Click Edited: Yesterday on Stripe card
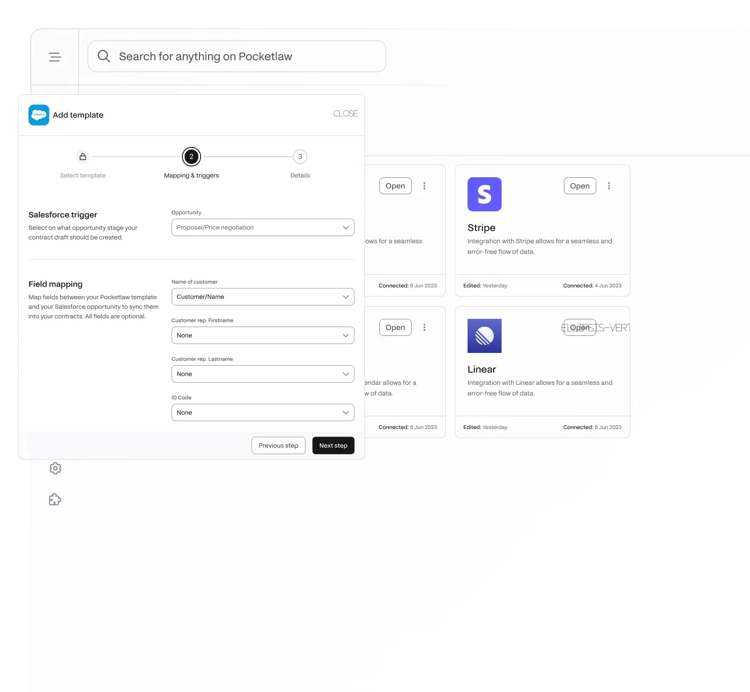750x692 pixels. click(485, 286)
